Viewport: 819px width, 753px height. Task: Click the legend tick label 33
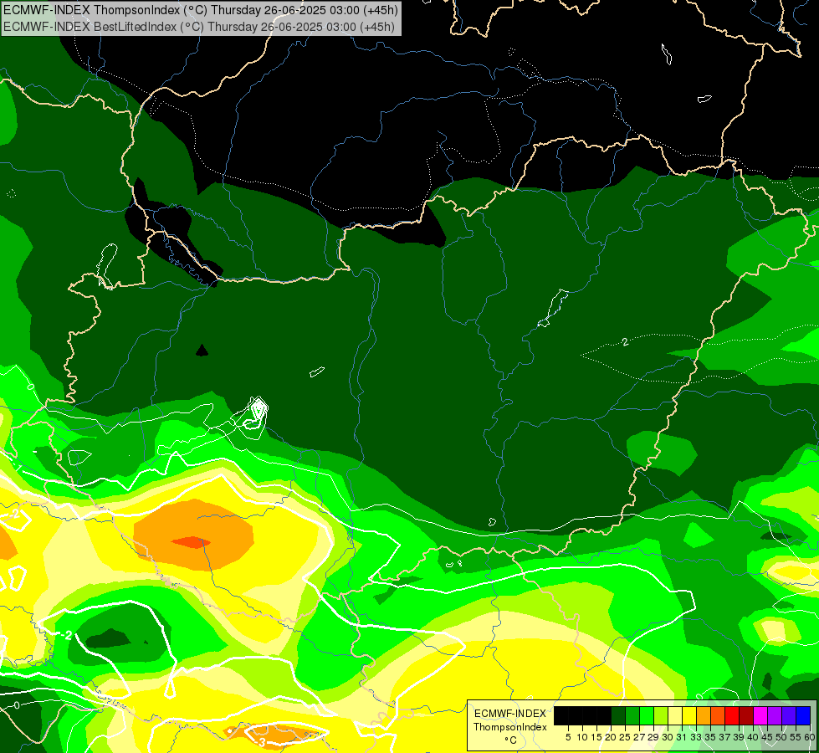pos(696,737)
